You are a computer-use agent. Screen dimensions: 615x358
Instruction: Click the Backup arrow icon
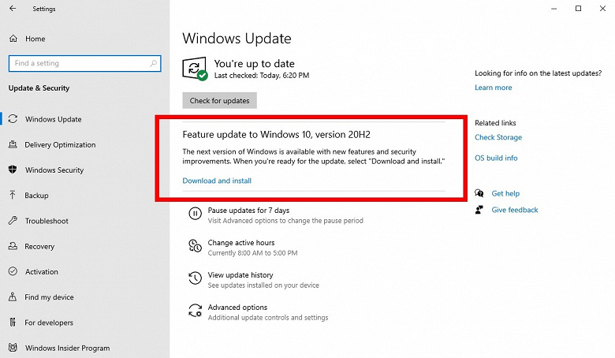13,196
